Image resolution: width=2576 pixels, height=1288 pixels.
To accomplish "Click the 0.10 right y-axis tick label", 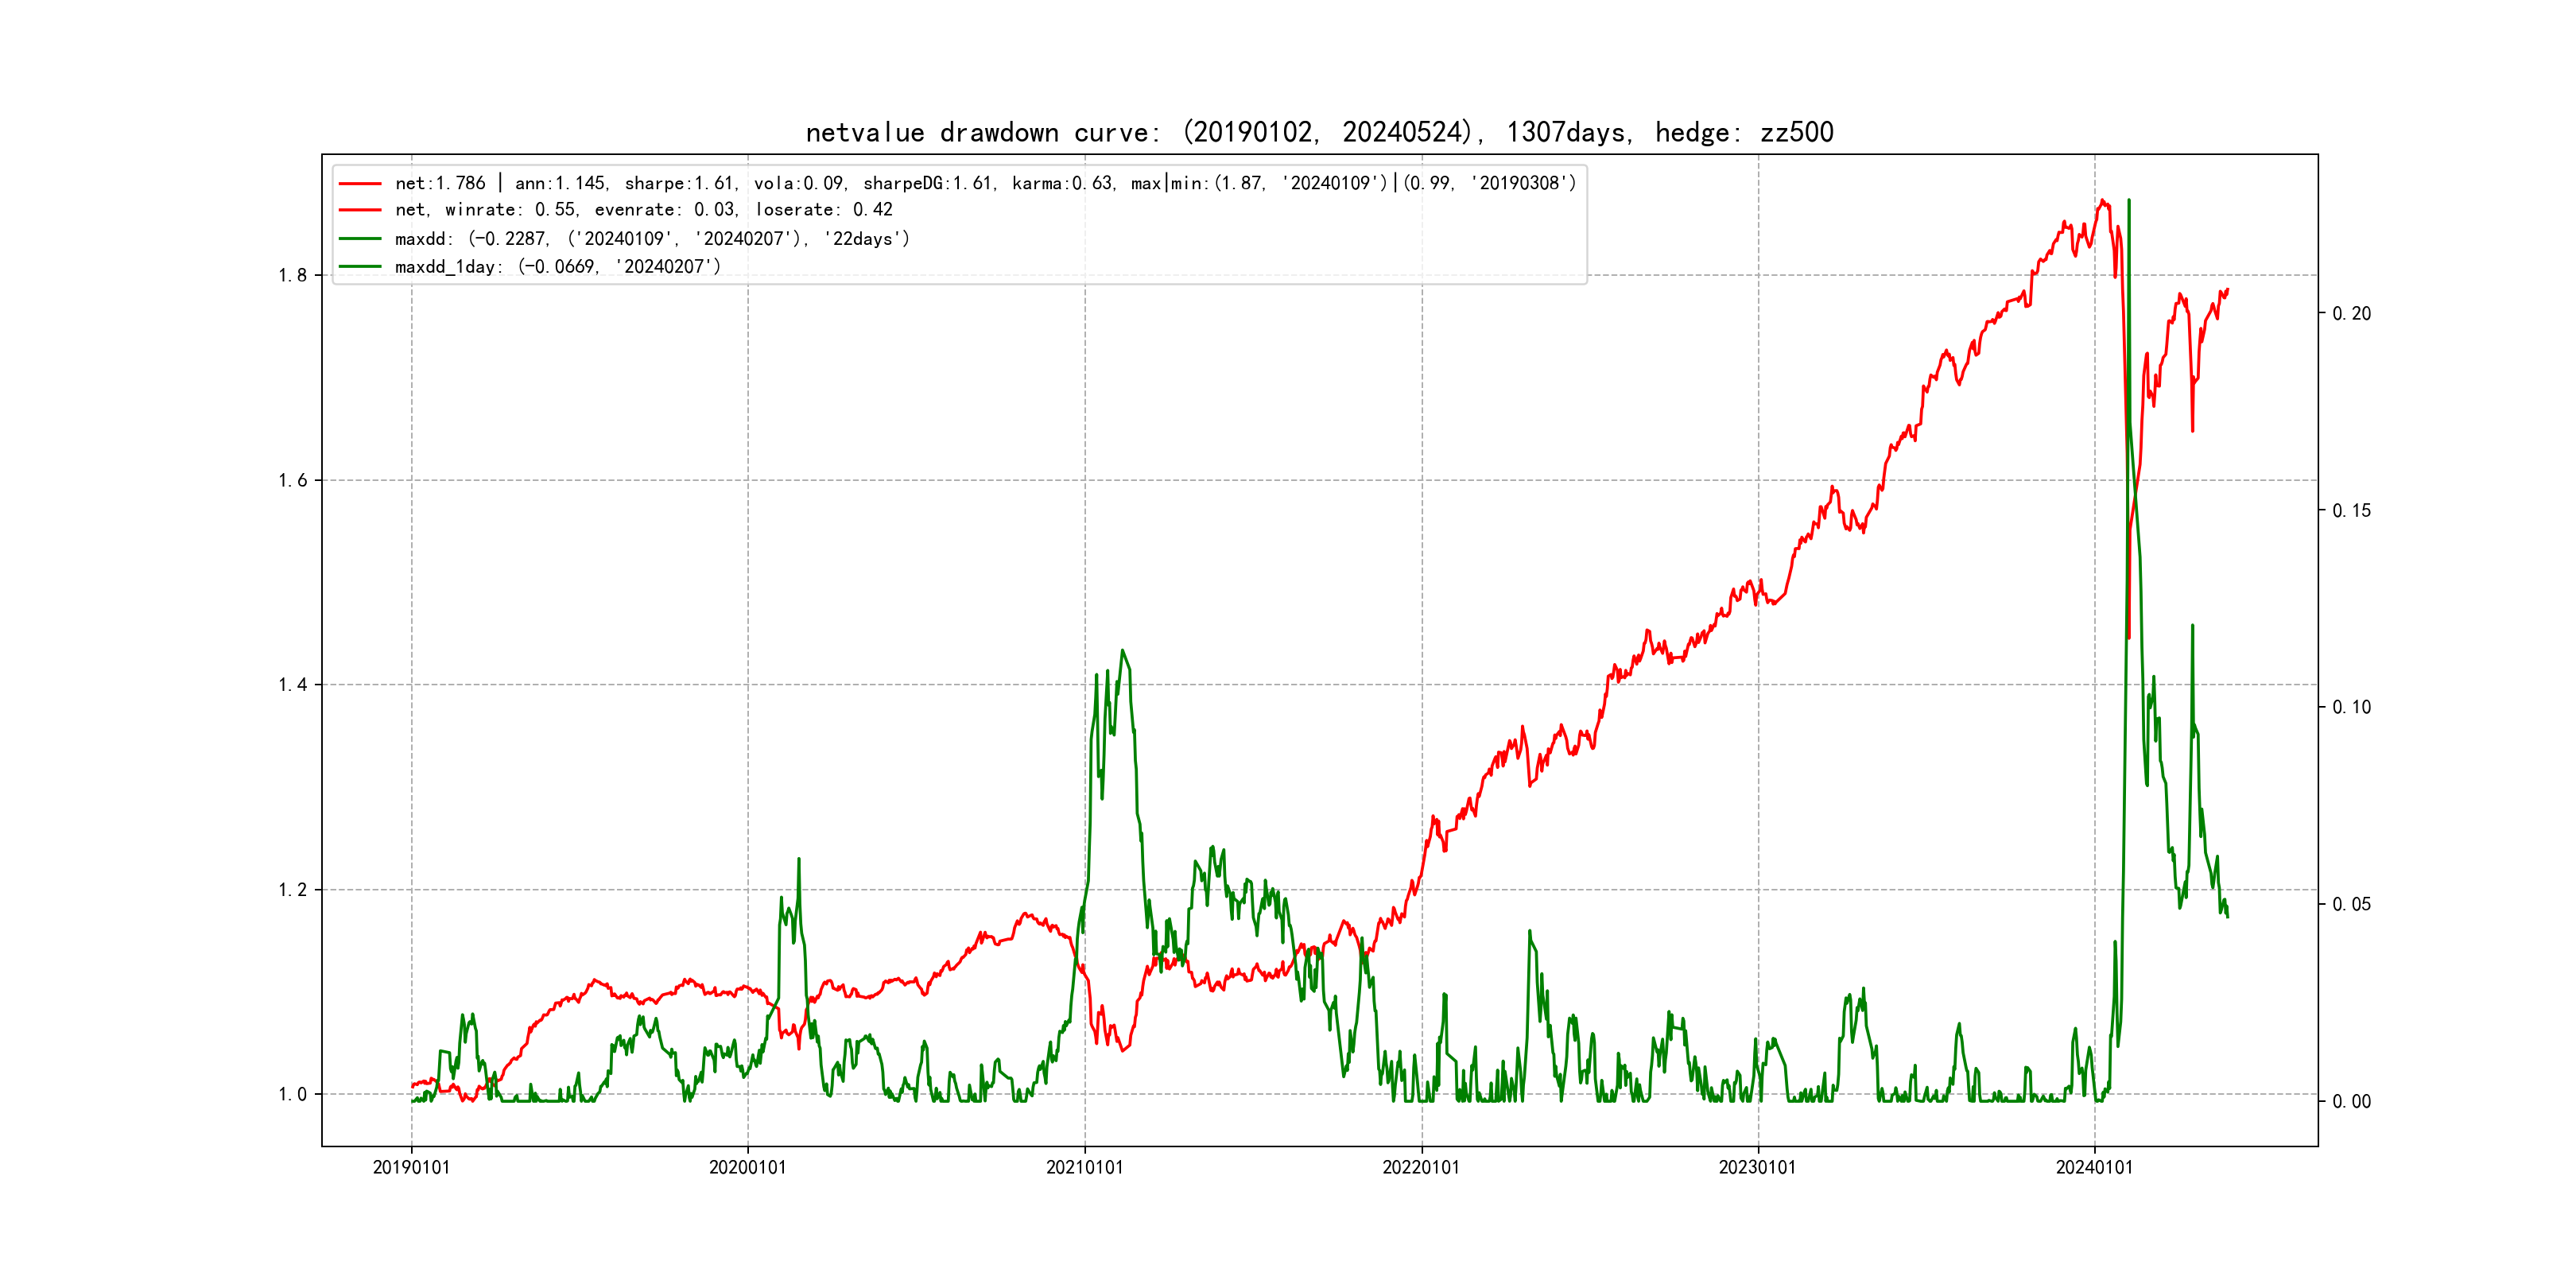I will tap(2351, 708).
